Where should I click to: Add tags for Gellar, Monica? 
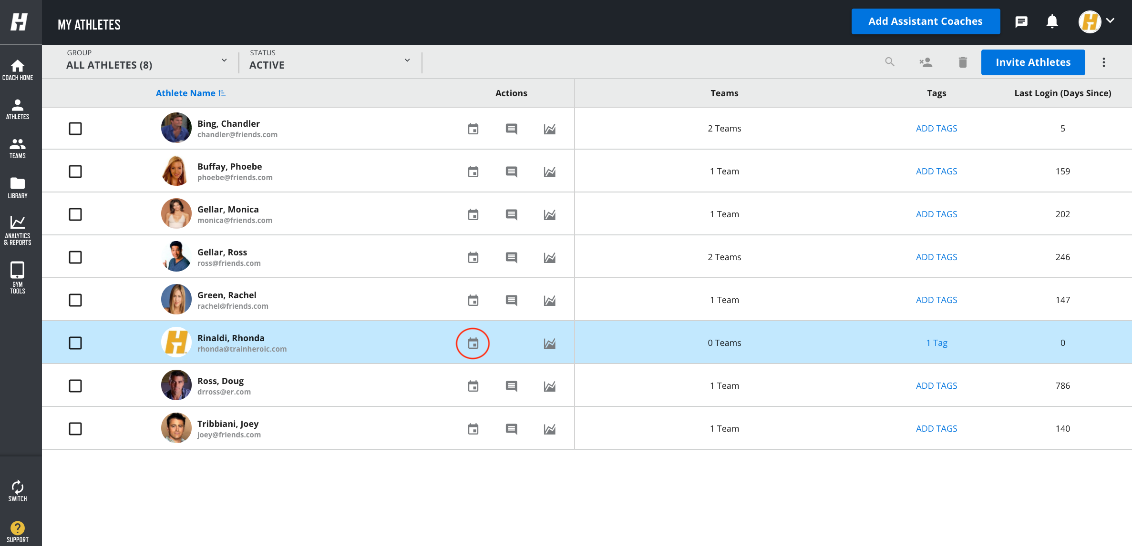point(936,214)
